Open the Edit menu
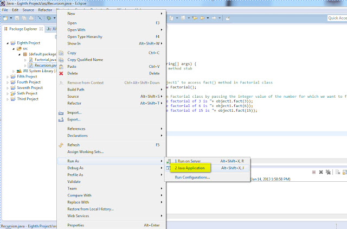The image size is (347, 229). [x=15, y=10]
